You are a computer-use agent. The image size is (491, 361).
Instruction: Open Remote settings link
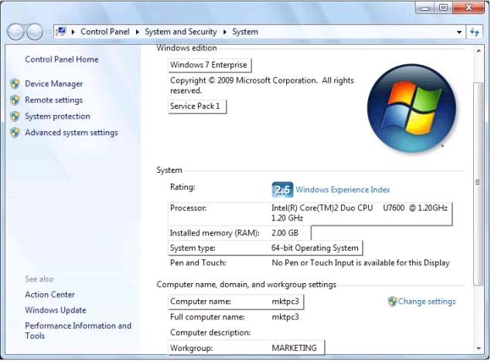[54, 100]
